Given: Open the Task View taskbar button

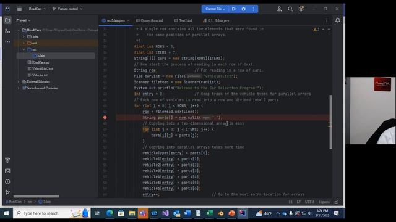Looking at the screenshot, I should [x=97, y=213].
